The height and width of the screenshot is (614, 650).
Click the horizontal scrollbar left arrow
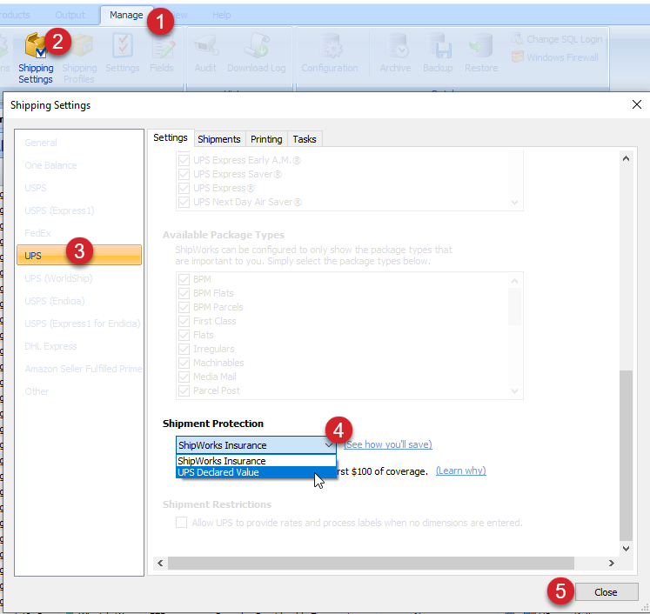pos(160,563)
